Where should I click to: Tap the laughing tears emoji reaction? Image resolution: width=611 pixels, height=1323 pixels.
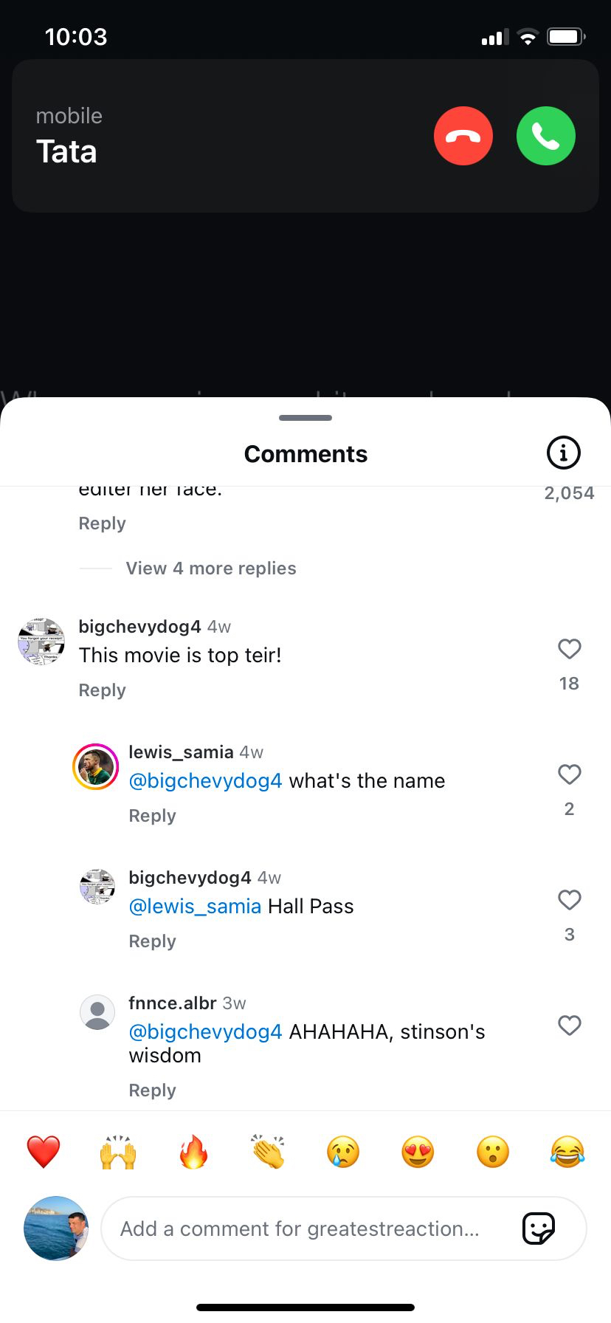tap(567, 1152)
